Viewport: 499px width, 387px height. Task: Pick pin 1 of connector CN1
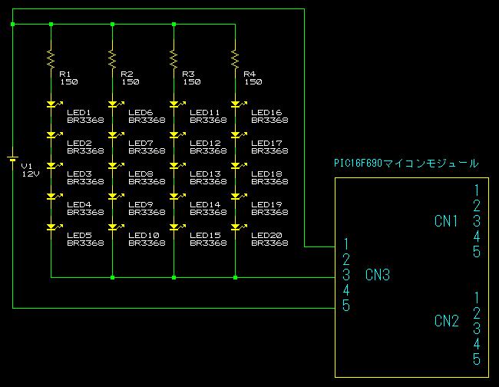pos(477,190)
